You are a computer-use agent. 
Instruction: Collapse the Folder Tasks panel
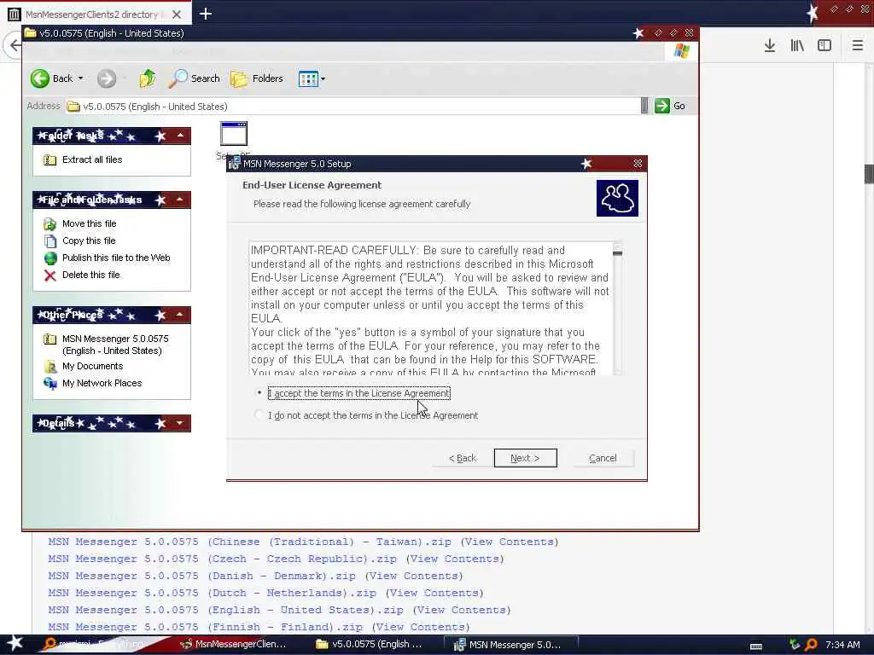180,136
